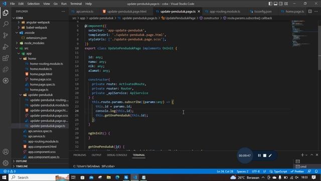Split the editor to the right
The height and width of the screenshot is (181, 321).
tap(310, 12)
